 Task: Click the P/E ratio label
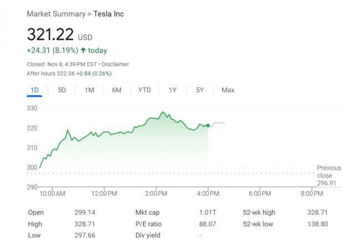148,224
